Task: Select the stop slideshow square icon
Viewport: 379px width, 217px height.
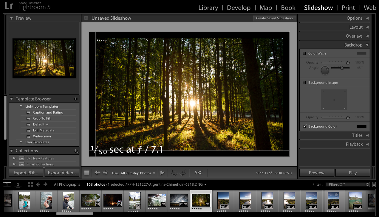Action: tap(86, 173)
